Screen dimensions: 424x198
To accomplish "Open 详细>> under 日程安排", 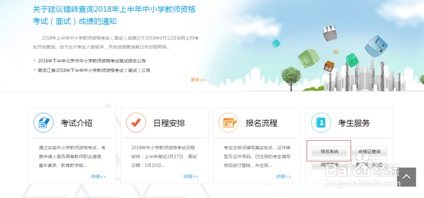I will pos(191,176).
